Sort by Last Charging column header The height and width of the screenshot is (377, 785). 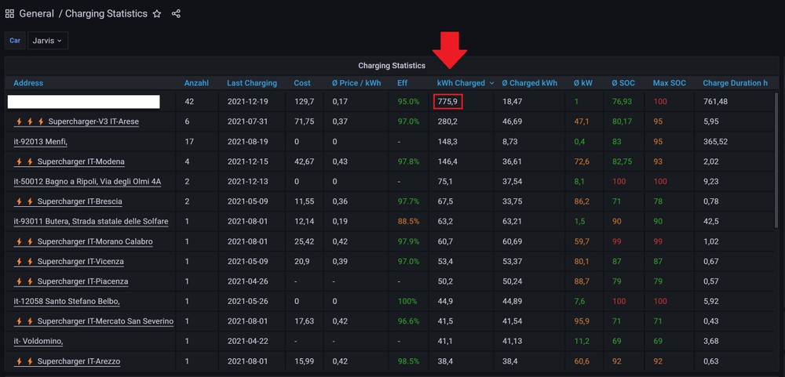coord(252,83)
